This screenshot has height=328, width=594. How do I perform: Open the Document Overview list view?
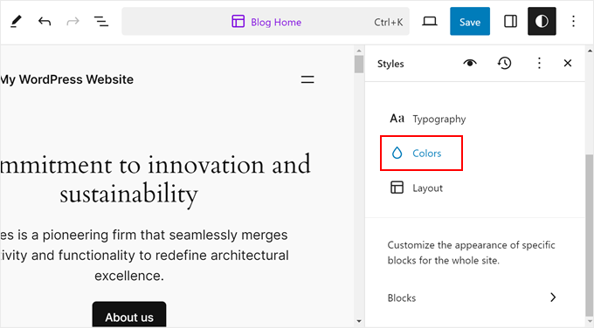pyautogui.click(x=101, y=22)
